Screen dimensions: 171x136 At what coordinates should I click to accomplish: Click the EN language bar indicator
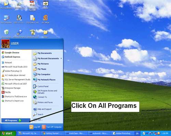137,134
